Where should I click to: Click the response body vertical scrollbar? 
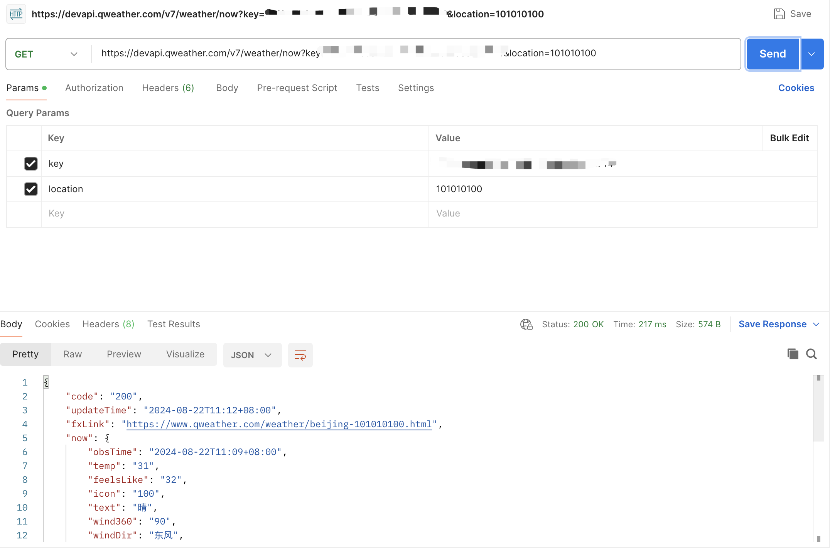click(x=818, y=409)
